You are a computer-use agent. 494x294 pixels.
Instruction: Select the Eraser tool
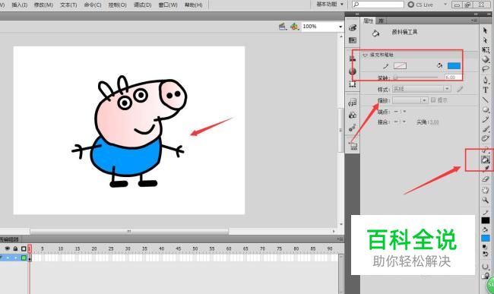[486, 179]
